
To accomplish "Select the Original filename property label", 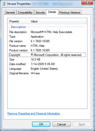I will 19,73.
